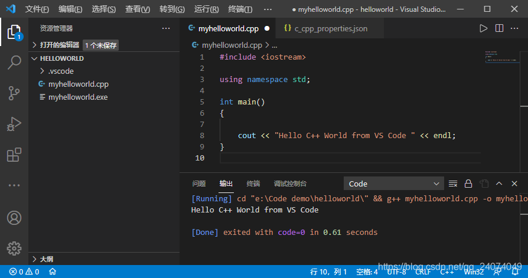The width and height of the screenshot is (528, 278).
Task: Click 行 10, 列 1 cursor position
Action: coord(328,272)
